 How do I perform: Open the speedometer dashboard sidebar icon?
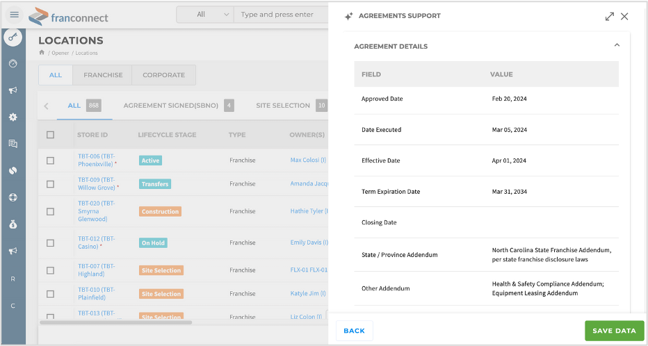coord(13,63)
